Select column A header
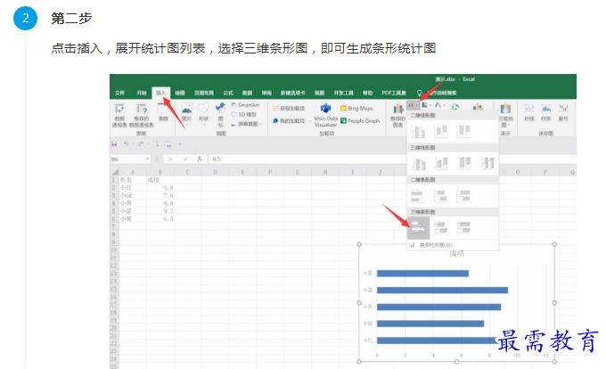Image resolution: width=606 pixels, height=369 pixels. coord(133,172)
